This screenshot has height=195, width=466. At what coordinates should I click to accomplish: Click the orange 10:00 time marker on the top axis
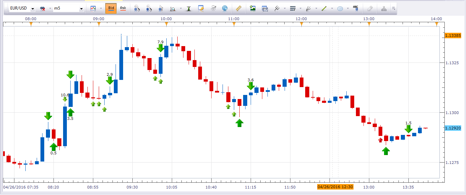(166, 24)
